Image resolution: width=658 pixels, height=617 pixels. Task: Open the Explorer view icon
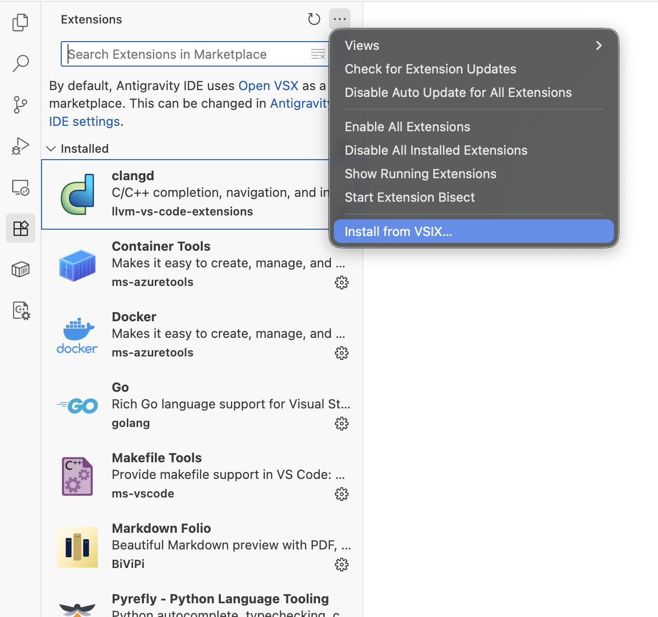[20, 23]
